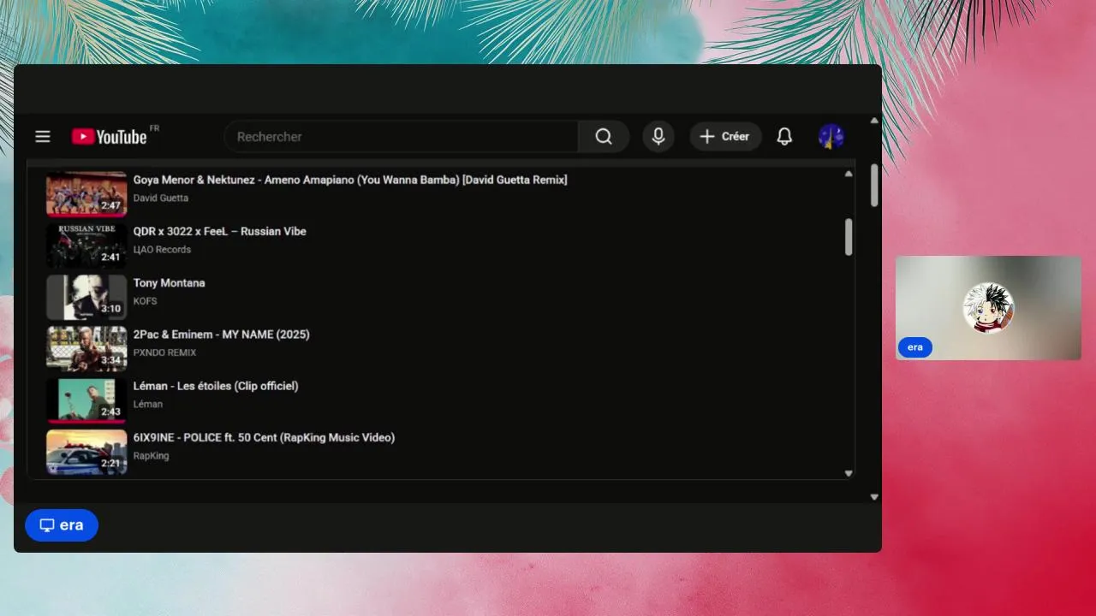This screenshot has height=616, width=1096.
Task: Click the KOFS channel name
Action: click(145, 301)
